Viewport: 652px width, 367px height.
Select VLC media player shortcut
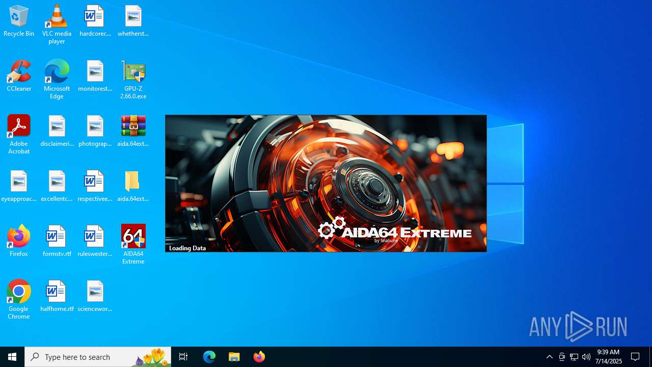coord(57,24)
